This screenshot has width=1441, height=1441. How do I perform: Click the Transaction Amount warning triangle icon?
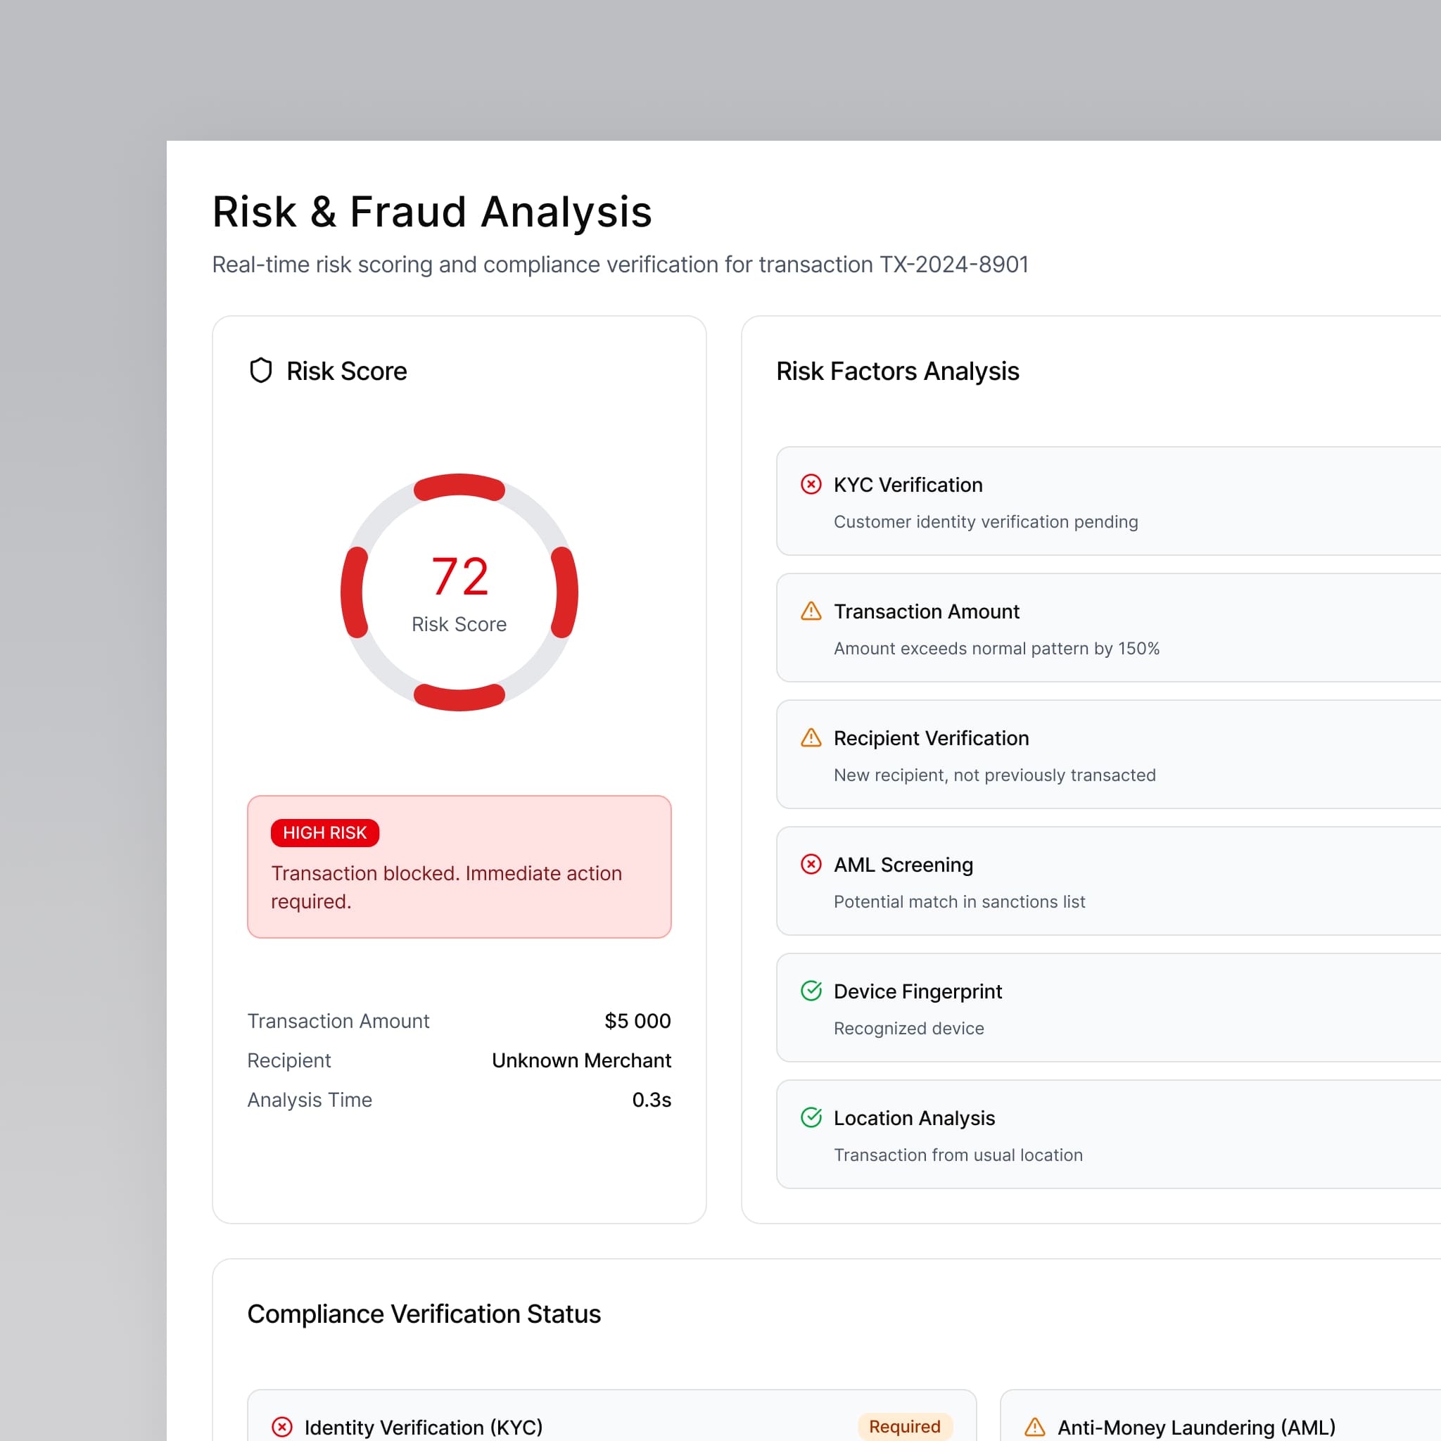coord(811,611)
